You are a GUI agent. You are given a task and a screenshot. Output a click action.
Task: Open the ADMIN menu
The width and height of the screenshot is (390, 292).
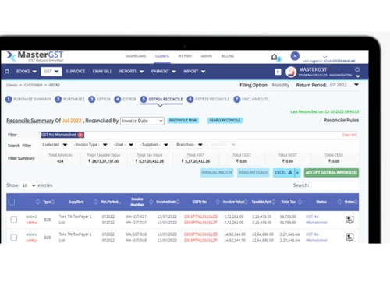point(207,56)
